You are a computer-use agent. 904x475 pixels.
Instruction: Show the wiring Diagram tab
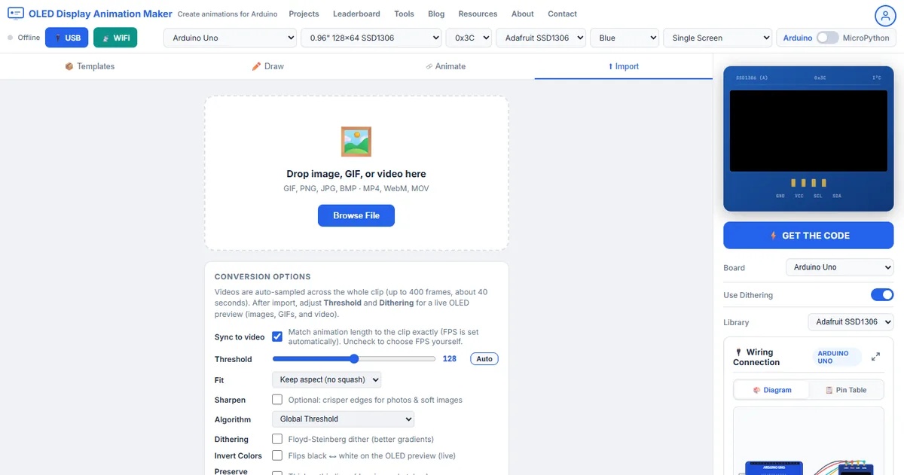771,390
